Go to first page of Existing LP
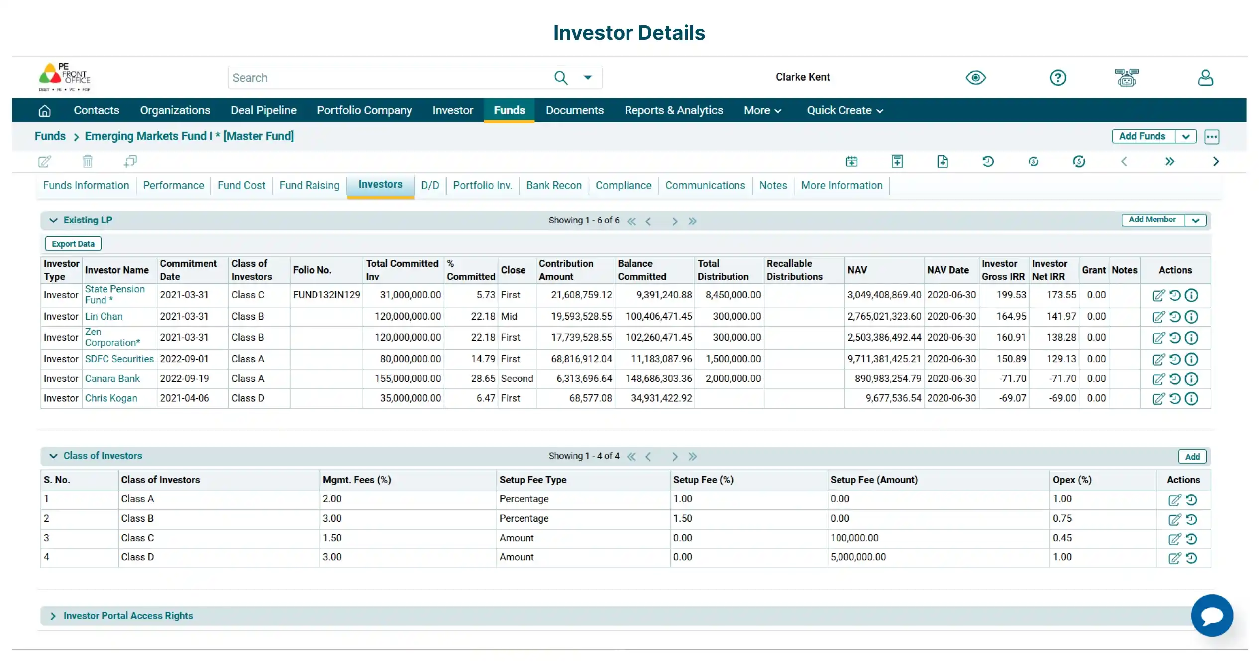The width and height of the screenshot is (1259, 662). pyautogui.click(x=631, y=221)
